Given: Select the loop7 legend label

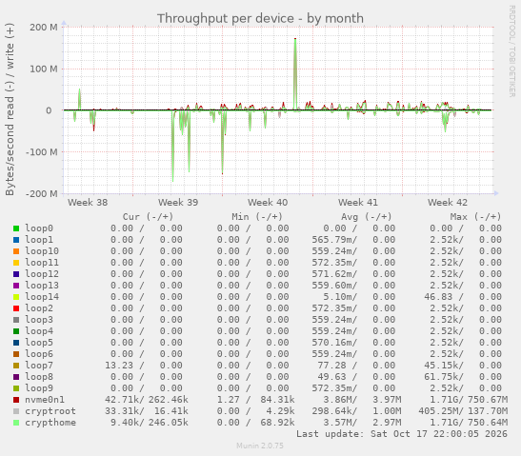Looking at the screenshot, I should click(39, 366).
